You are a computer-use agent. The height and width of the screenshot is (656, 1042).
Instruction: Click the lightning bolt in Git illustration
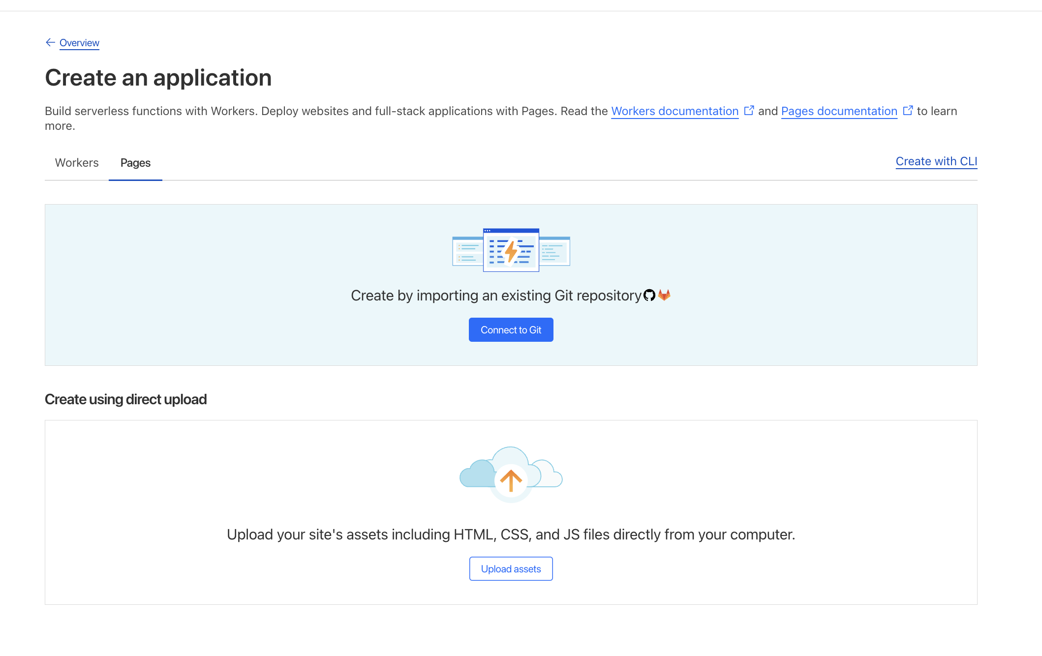coord(511,251)
